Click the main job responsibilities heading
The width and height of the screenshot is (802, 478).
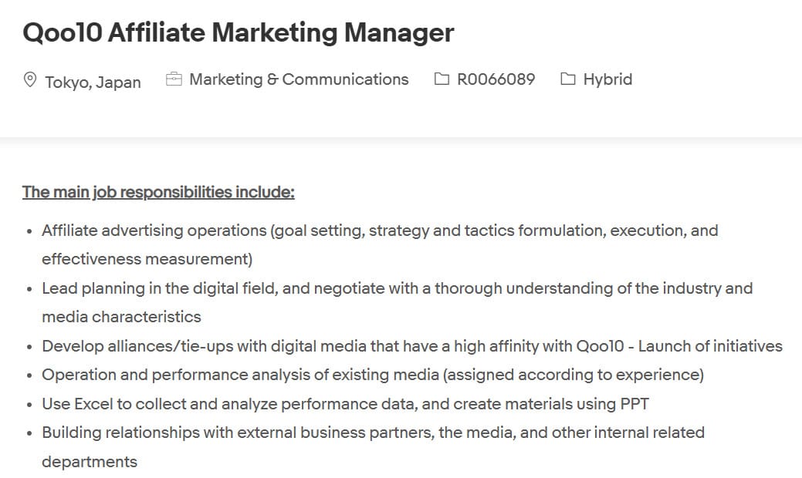pos(158,192)
